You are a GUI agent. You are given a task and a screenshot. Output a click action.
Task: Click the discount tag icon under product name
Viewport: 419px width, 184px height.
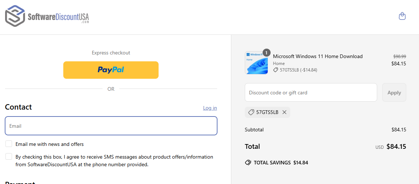coord(276,70)
